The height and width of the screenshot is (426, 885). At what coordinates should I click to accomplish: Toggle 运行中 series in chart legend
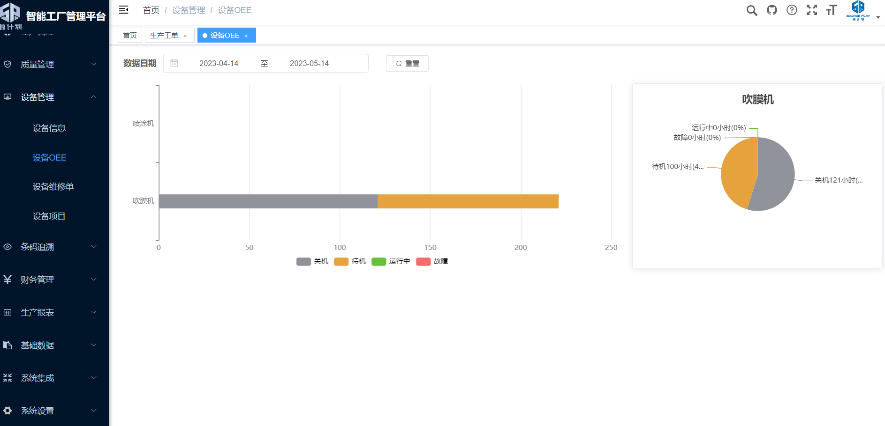(391, 261)
